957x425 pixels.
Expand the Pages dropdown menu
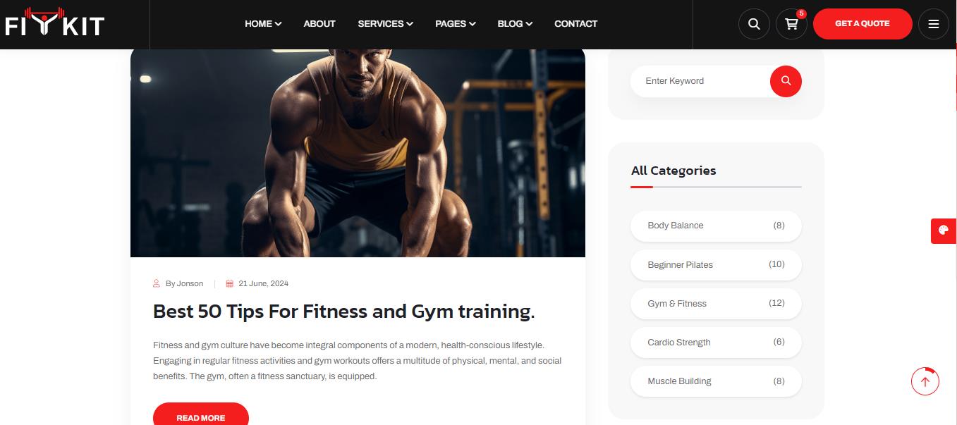click(x=456, y=24)
